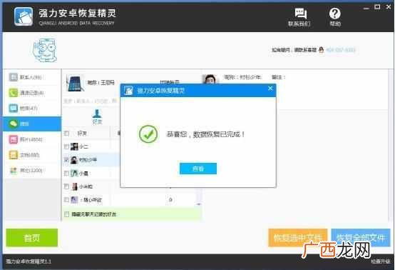Select the 其它 others category in sidebar
The image size is (395, 270).
click(x=32, y=171)
